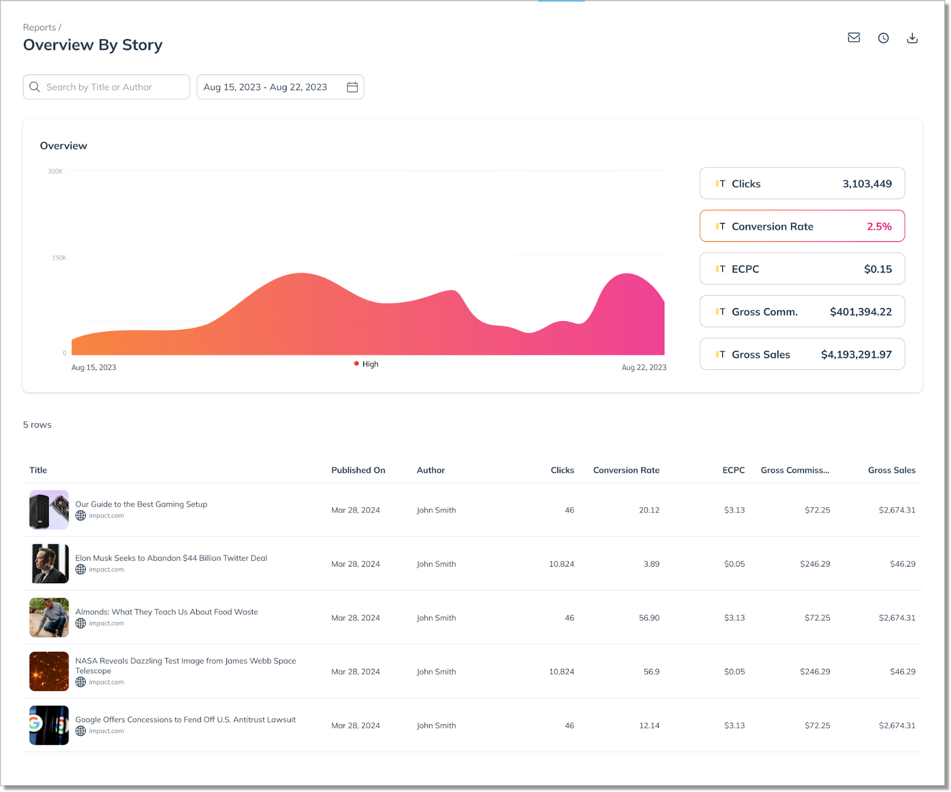Sort table by ECPC column header
Image resolution: width=951 pixels, height=792 pixels.
click(x=733, y=470)
